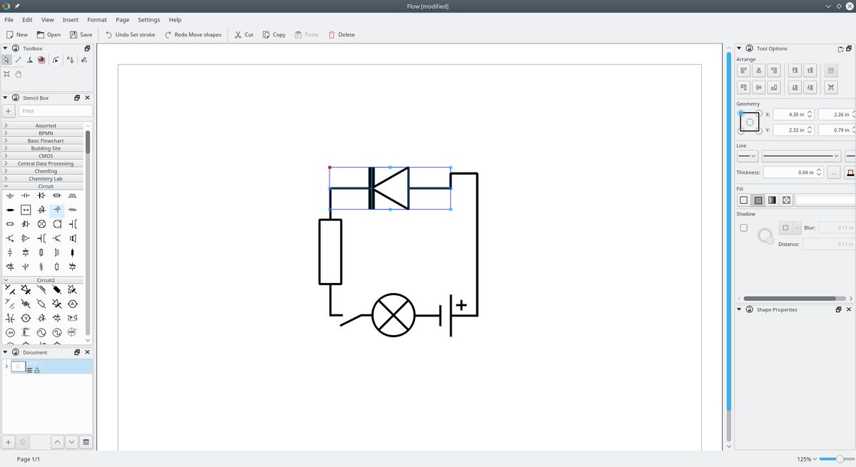
Task: Apply gradient fill from the Fill section
Action: tap(772, 200)
